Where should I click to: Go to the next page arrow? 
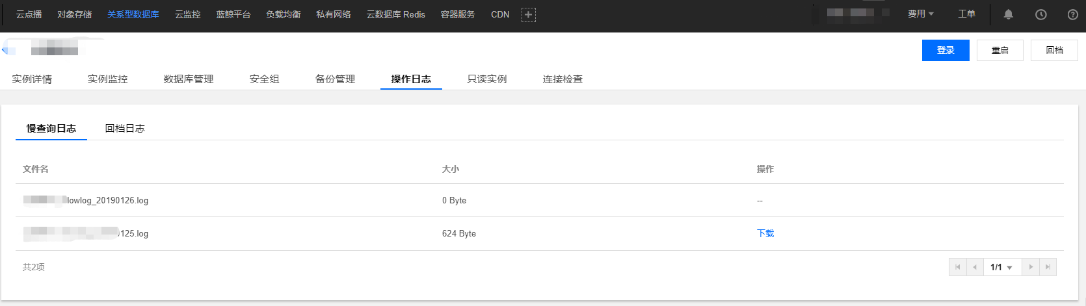(x=1031, y=267)
